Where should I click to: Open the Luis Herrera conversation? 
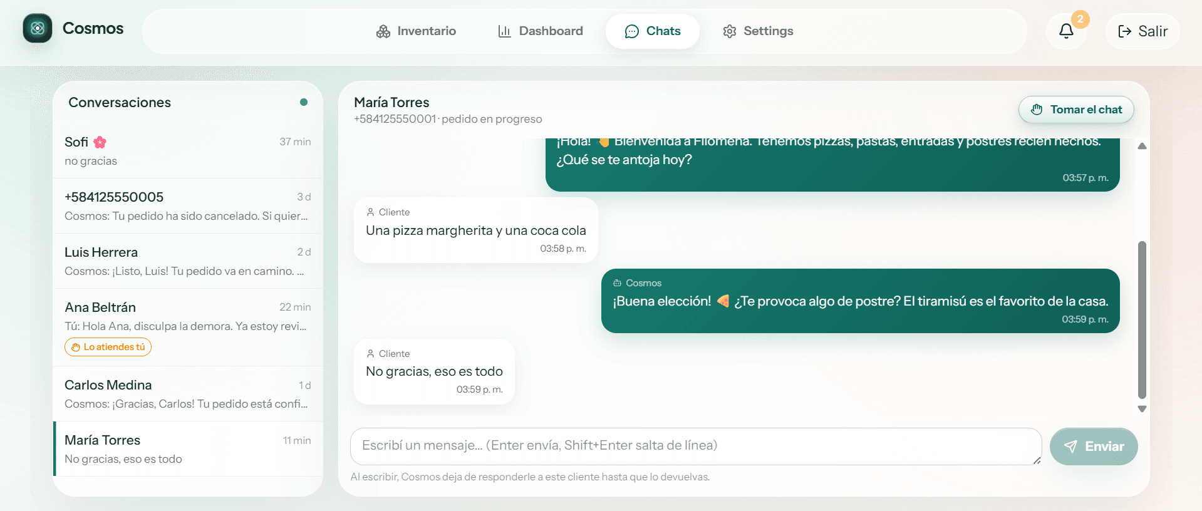[x=188, y=261]
